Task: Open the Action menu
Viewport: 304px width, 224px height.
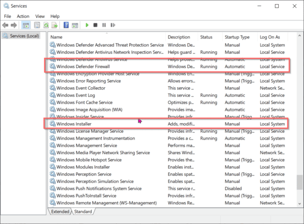Action: (x=23, y=16)
